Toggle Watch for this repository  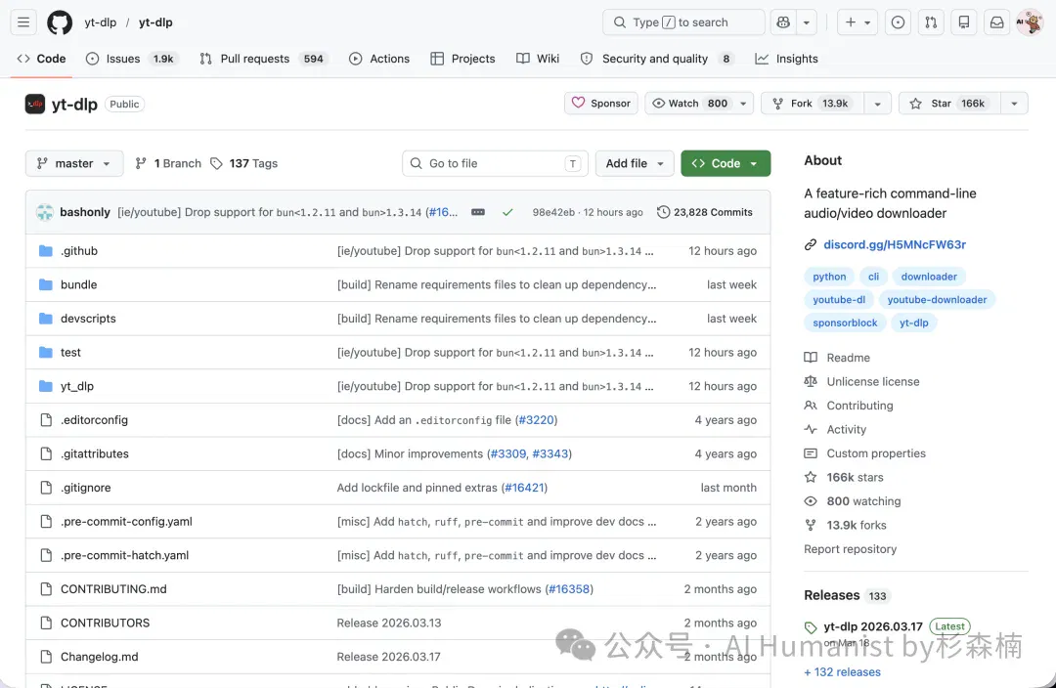point(689,103)
